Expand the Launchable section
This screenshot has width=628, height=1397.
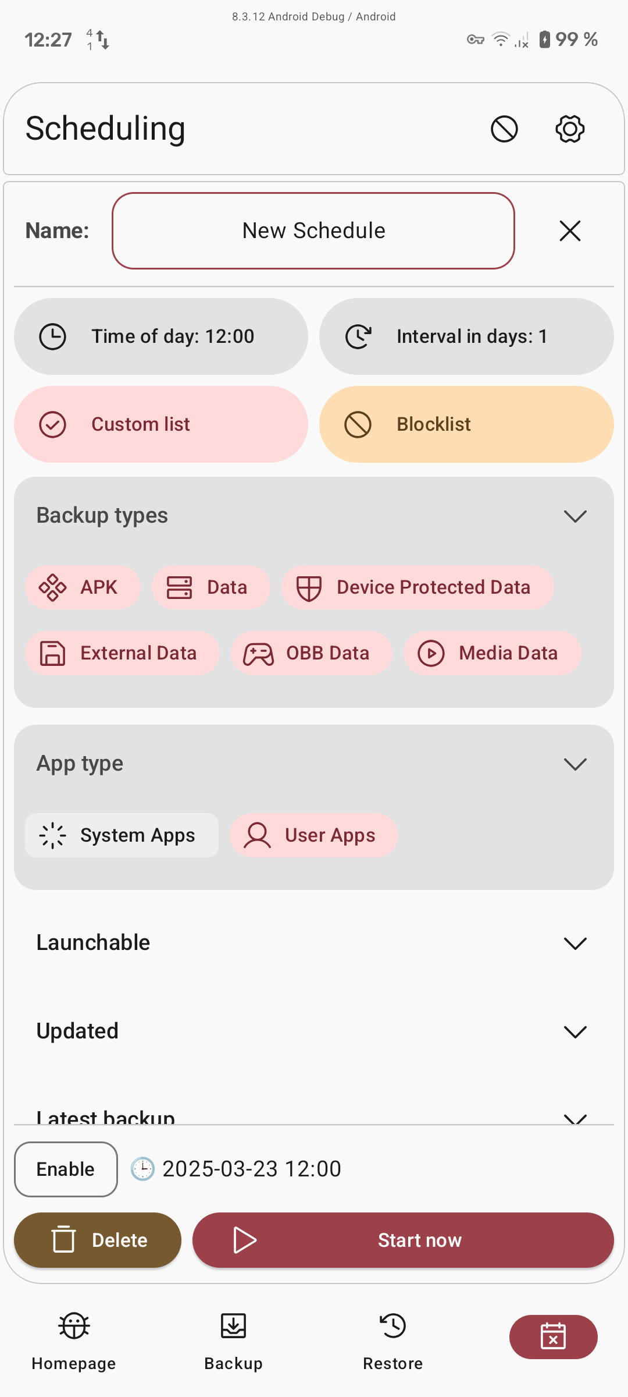click(x=575, y=943)
